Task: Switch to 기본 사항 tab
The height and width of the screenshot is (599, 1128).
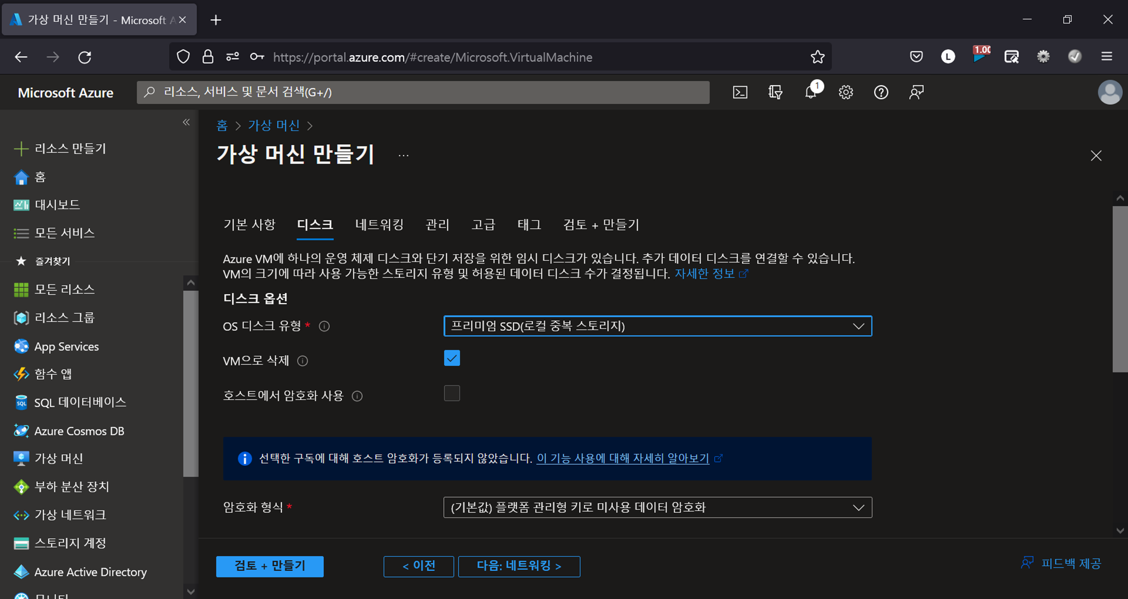Action: (249, 225)
